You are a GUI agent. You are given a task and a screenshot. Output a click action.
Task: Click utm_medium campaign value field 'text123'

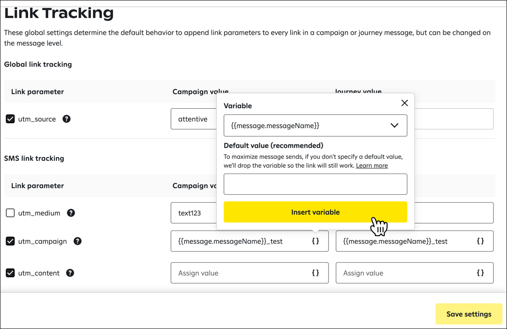point(194,213)
